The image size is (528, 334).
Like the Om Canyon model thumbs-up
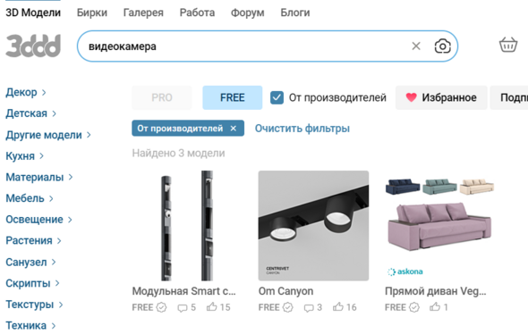click(x=338, y=307)
